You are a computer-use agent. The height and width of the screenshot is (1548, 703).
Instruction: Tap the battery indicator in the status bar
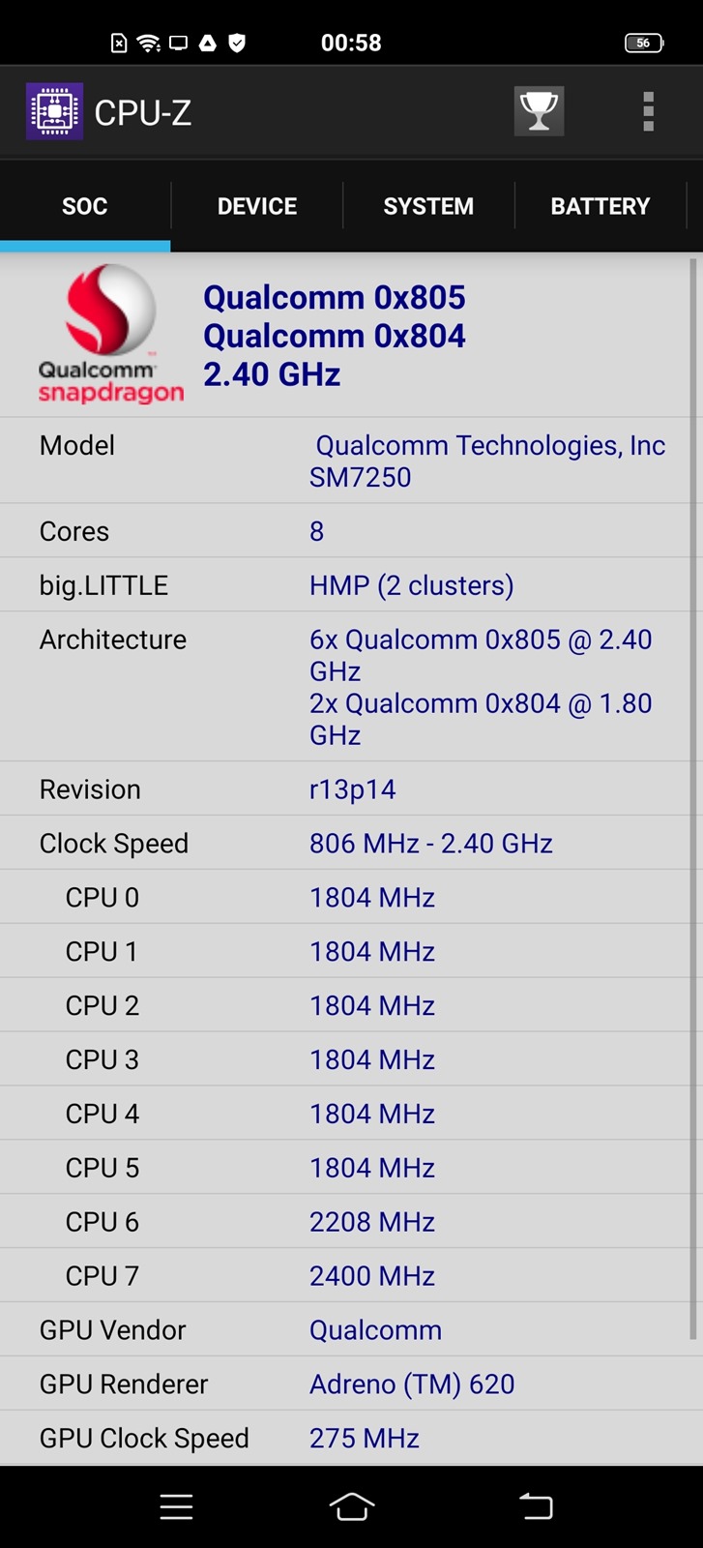point(643,43)
